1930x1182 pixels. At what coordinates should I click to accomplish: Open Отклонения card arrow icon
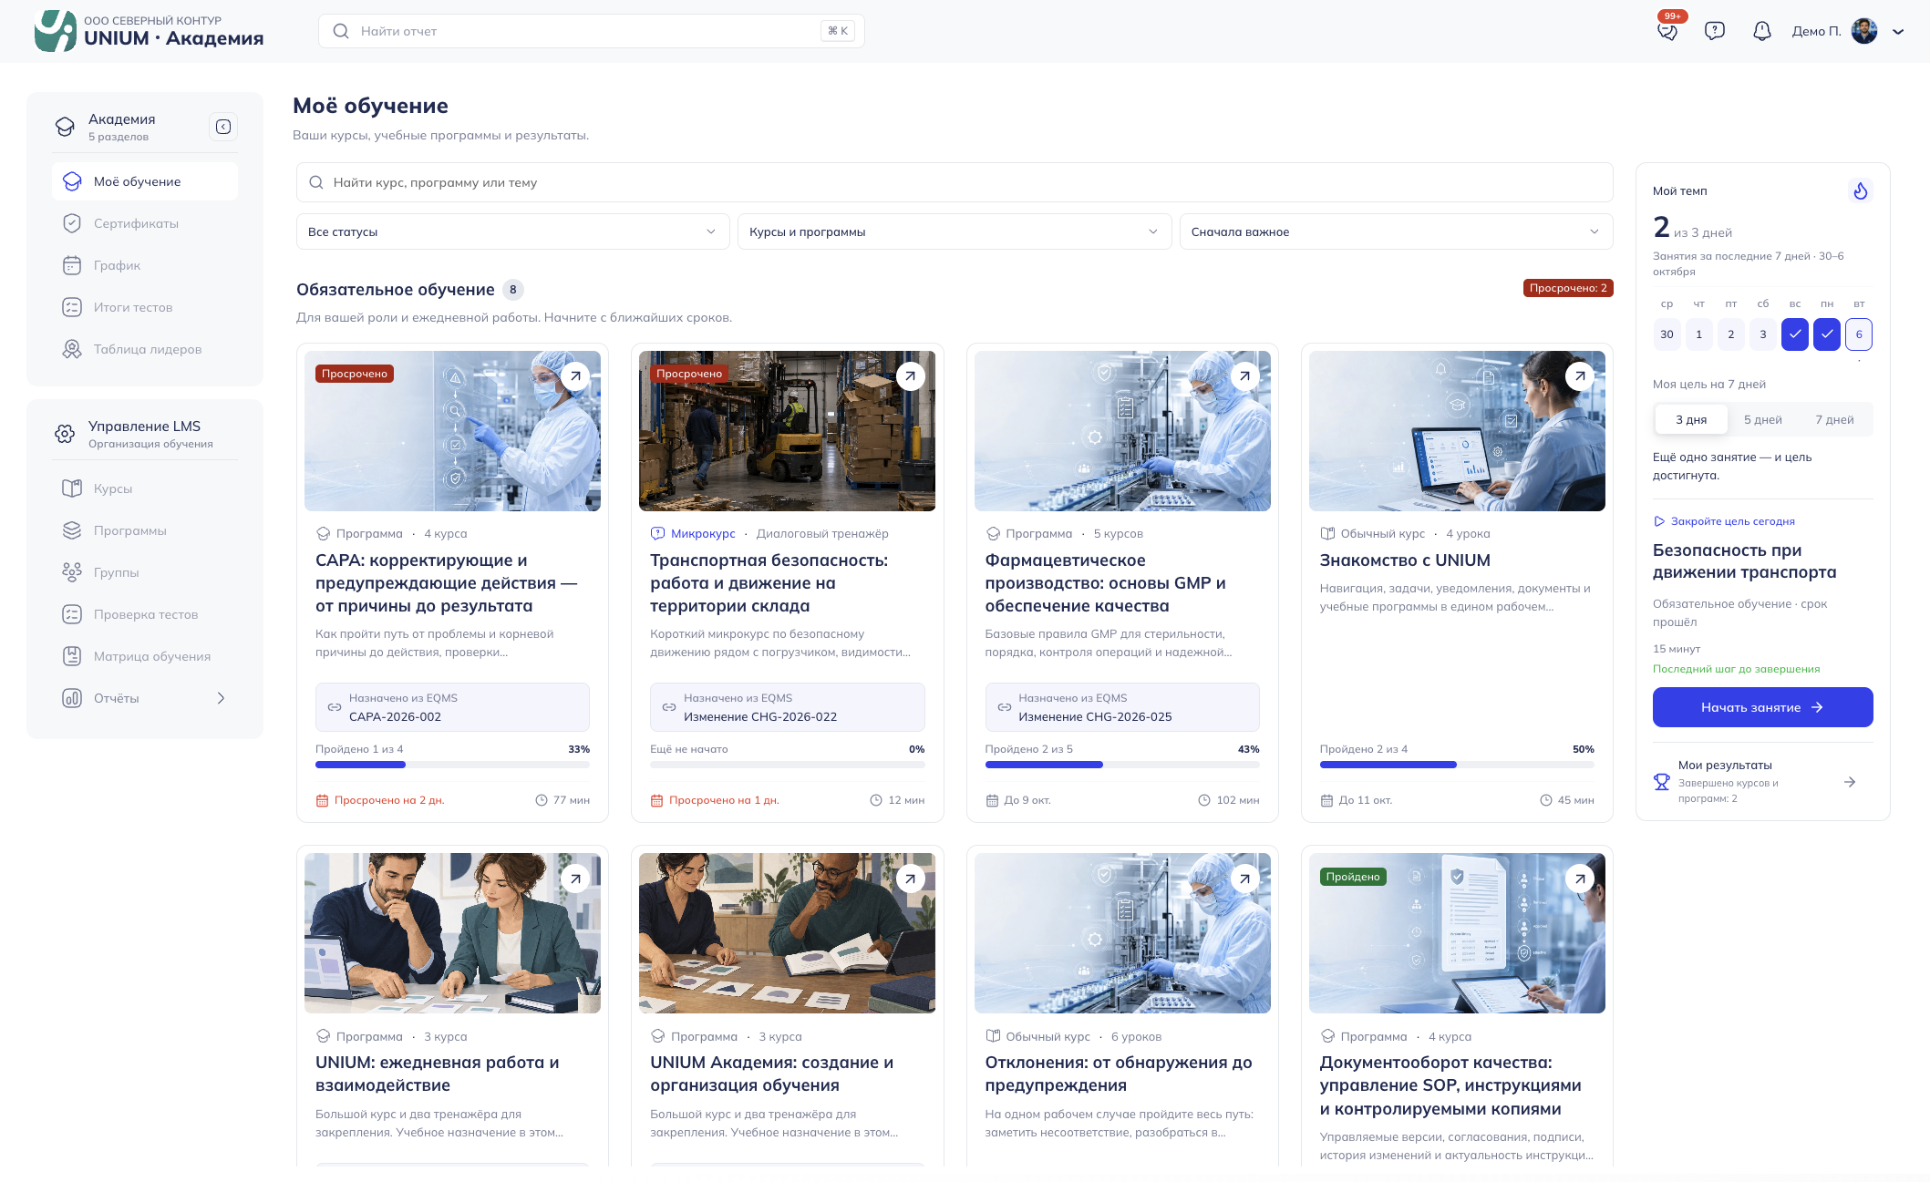(x=1244, y=879)
